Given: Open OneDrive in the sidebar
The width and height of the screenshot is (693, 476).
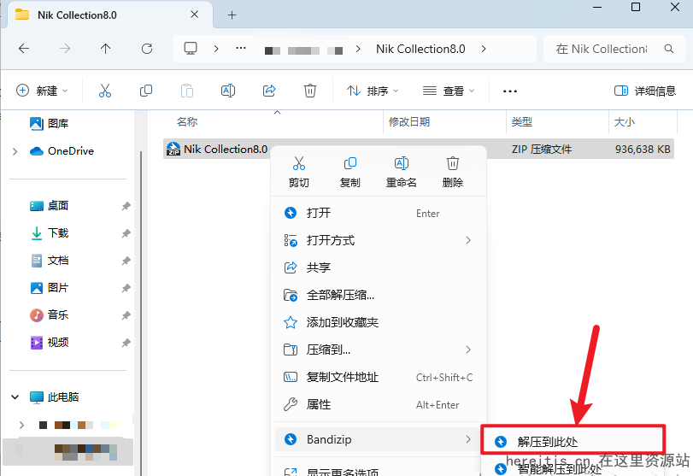Looking at the screenshot, I should pos(62,151).
